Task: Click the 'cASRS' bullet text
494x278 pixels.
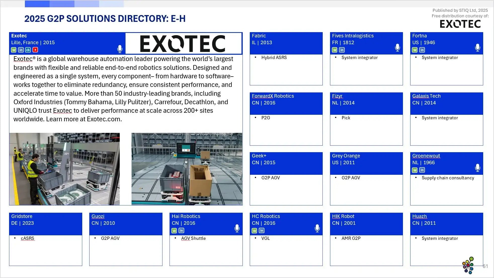Action: (x=27, y=238)
